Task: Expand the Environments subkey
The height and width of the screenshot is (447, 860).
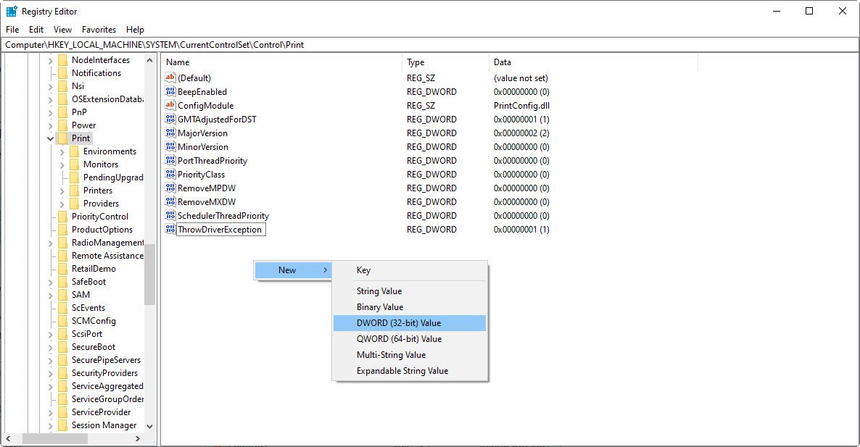Action: tap(62, 151)
